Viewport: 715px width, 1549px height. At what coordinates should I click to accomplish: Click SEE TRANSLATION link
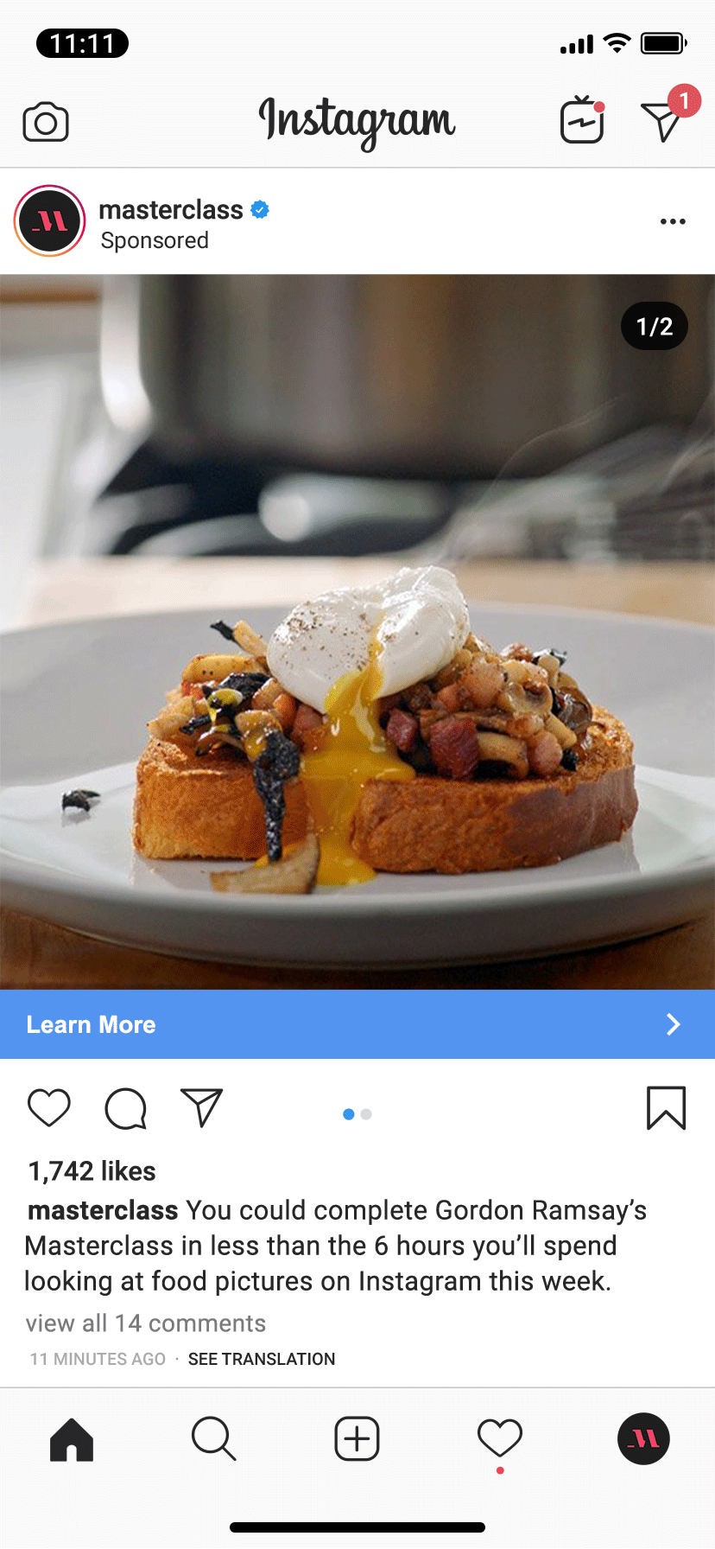[x=262, y=1359]
